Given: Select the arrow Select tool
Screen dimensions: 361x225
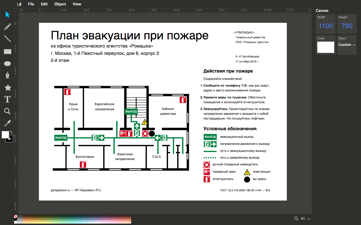Looking at the screenshot, I should [8, 14].
